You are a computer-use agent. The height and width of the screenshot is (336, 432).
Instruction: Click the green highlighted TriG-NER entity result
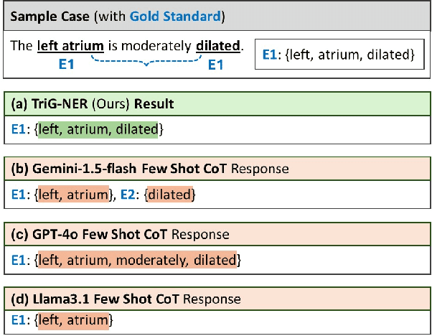pos(100,130)
